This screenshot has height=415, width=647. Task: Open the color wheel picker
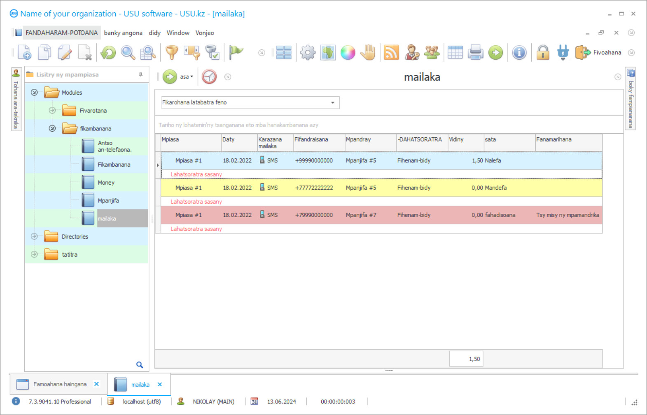coord(348,53)
